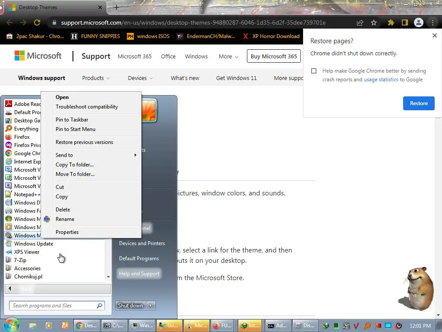Click the blue Restore button

point(419,103)
